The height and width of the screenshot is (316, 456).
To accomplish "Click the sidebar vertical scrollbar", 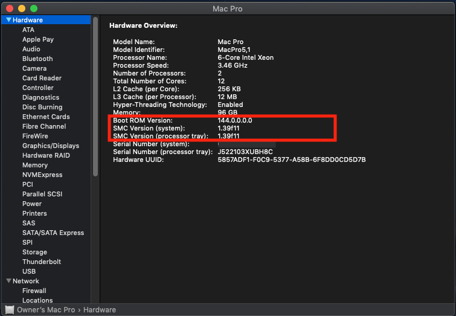I will coord(95,97).
